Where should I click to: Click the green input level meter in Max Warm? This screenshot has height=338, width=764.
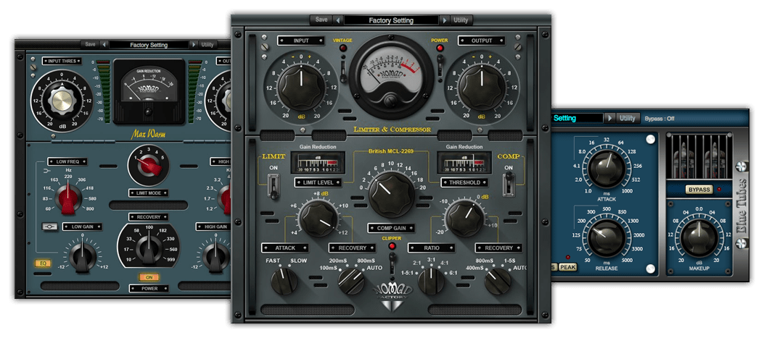click(102, 90)
